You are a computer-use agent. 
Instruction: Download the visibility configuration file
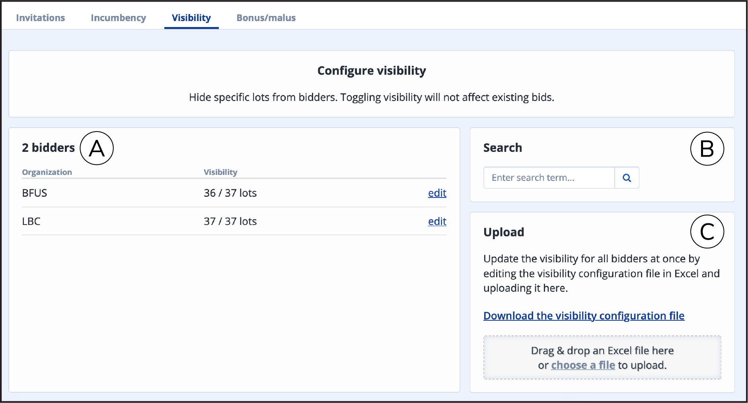[x=584, y=316]
